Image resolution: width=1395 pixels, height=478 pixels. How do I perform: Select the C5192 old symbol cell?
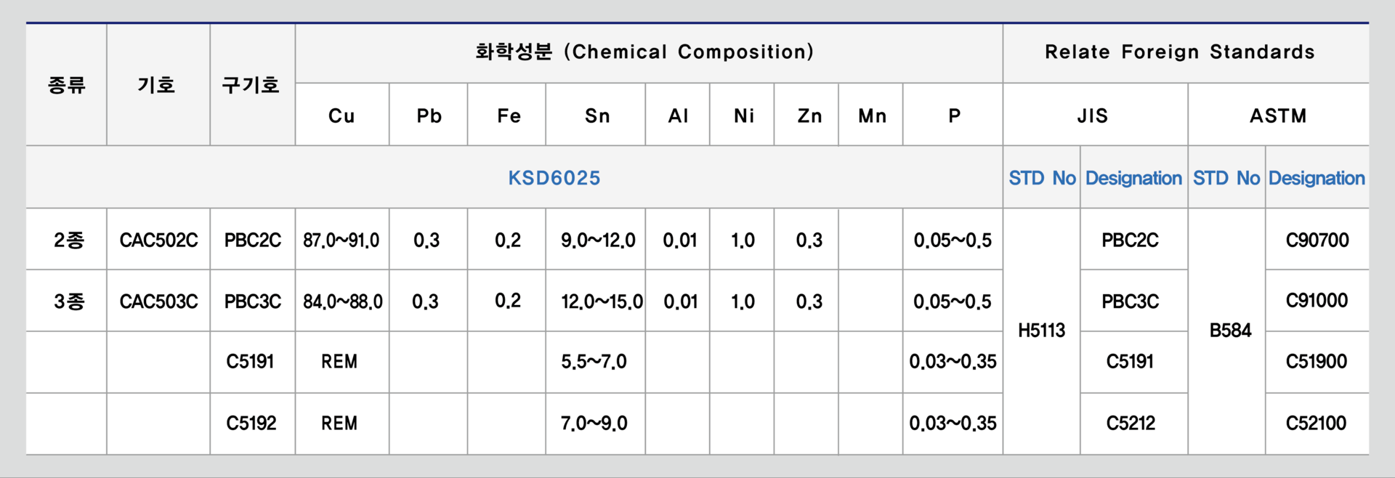(x=251, y=423)
